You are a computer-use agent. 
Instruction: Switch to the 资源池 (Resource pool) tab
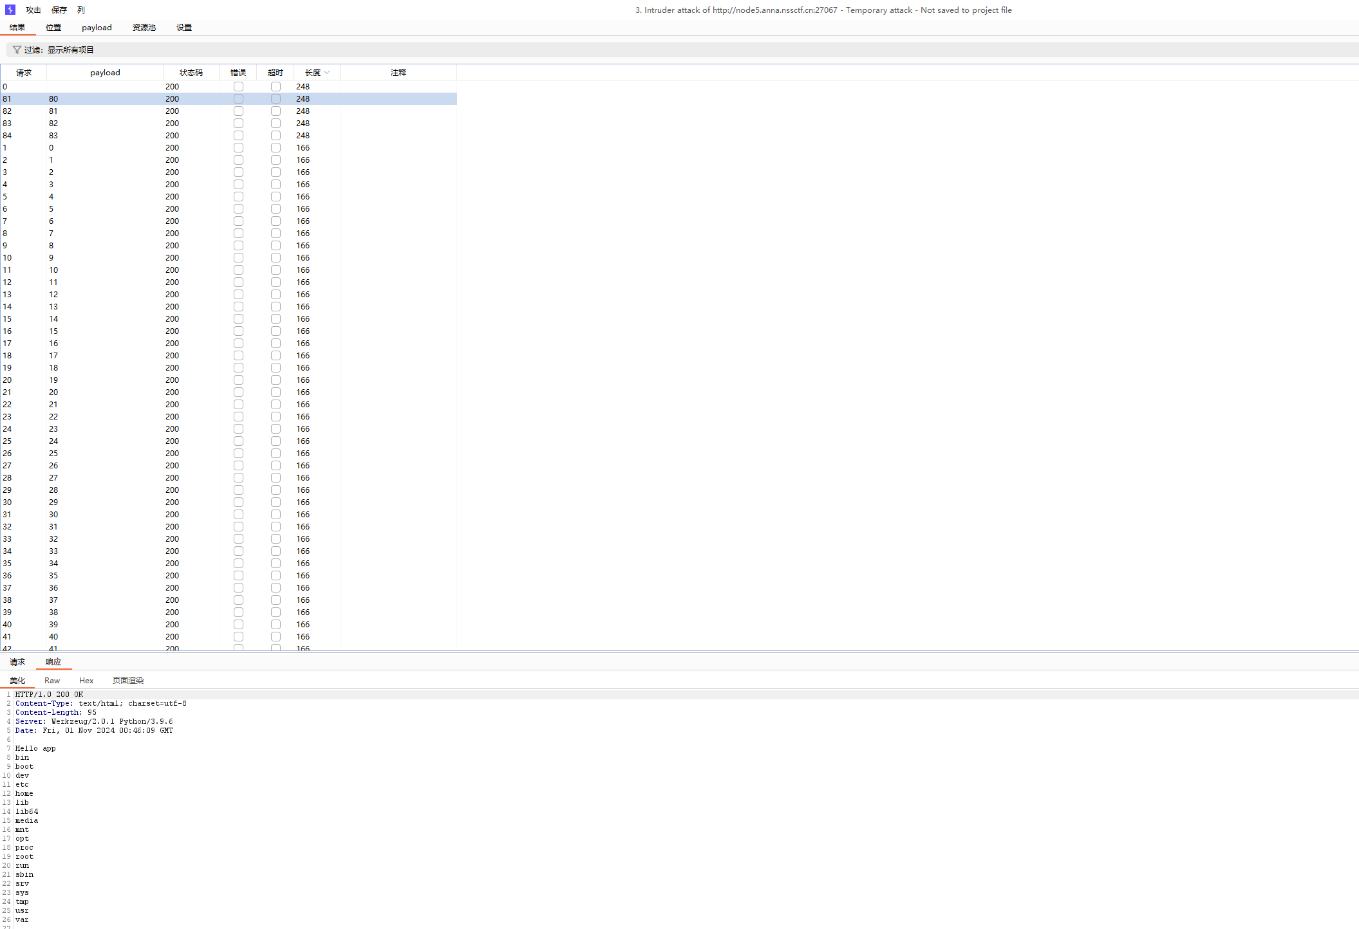pos(144,28)
